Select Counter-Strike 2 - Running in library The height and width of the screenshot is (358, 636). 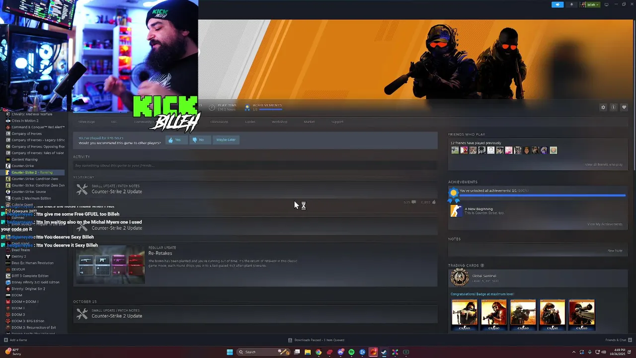coord(33,173)
